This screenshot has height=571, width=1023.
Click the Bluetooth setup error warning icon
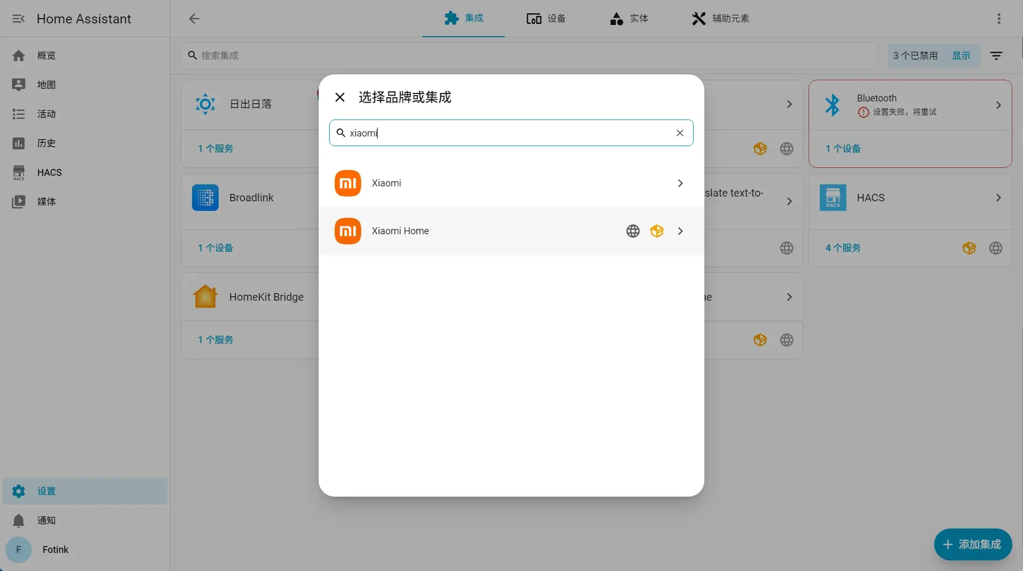point(863,112)
